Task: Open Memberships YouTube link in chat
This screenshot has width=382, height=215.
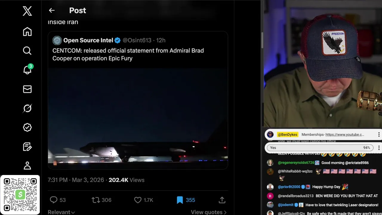Action: pyautogui.click(x=344, y=135)
